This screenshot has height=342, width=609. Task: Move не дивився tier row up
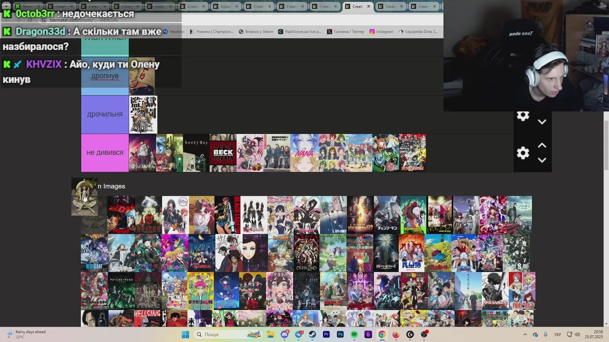click(542, 145)
